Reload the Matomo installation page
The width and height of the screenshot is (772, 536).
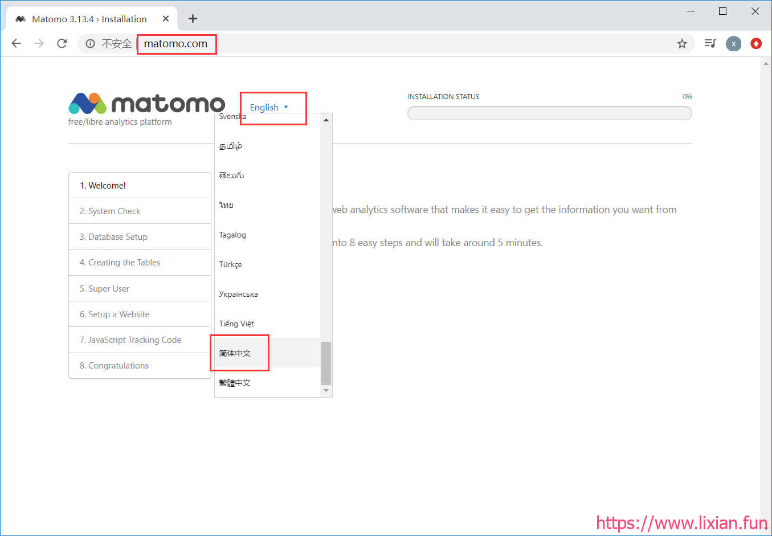click(x=62, y=43)
